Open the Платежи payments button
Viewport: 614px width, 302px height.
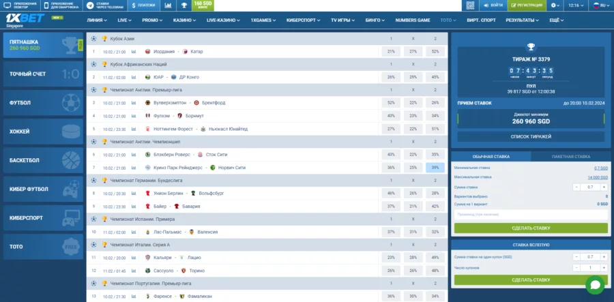click(144, 5)
